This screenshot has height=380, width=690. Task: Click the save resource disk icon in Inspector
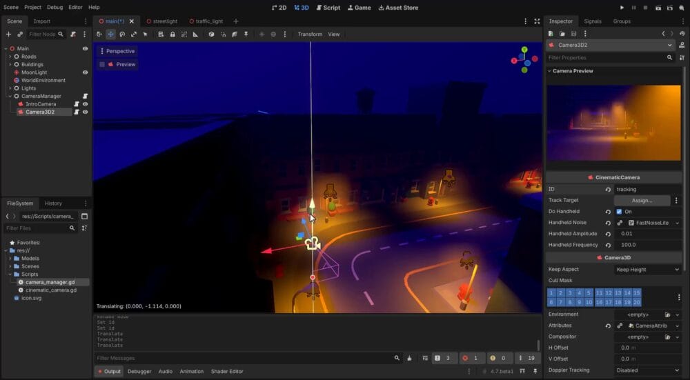[x=573, y=33]
